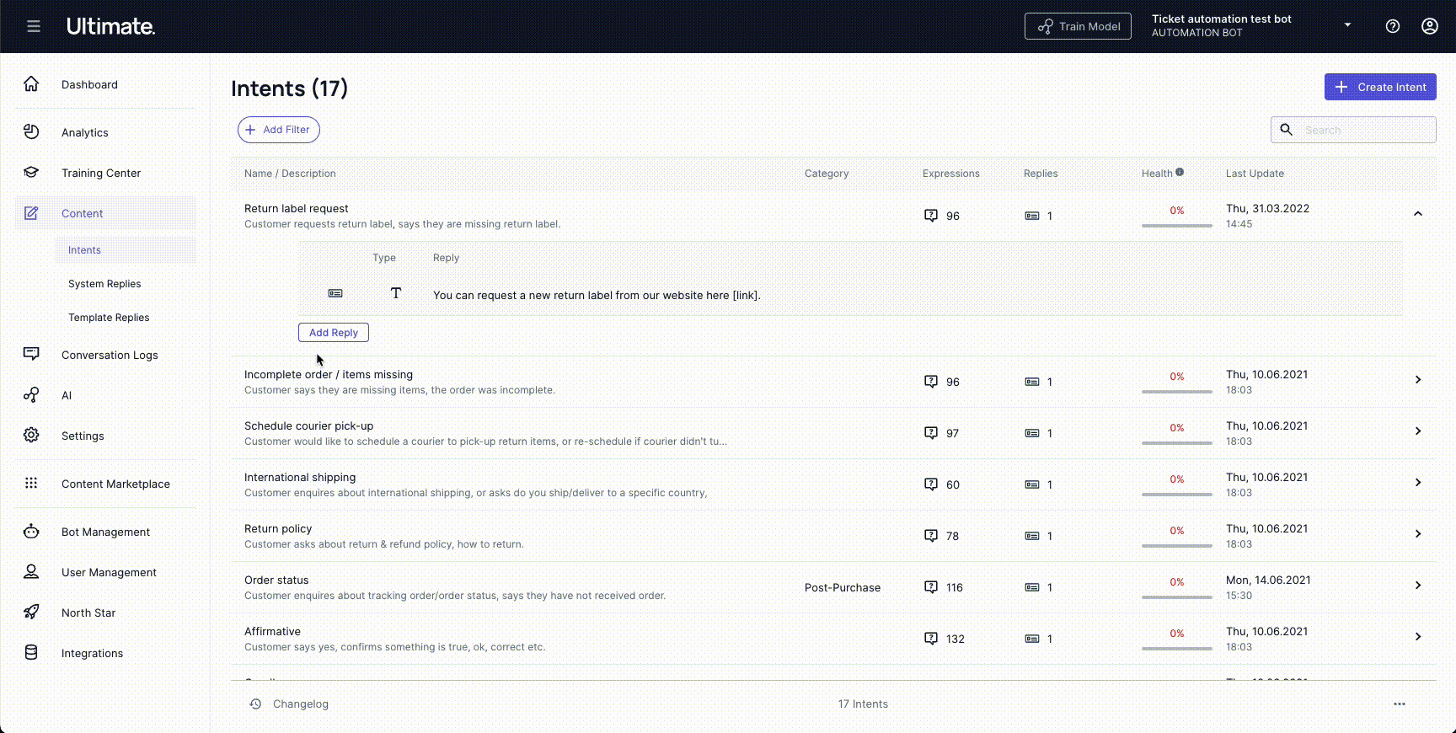Open the bot selector dropdown arrow
The height and width of the screenshot is (733, 1456).
pyautogui.click(x=1347, y=25)
